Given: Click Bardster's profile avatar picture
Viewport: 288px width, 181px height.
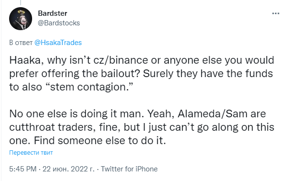Looking at the screenshot, I should point(21,19).
